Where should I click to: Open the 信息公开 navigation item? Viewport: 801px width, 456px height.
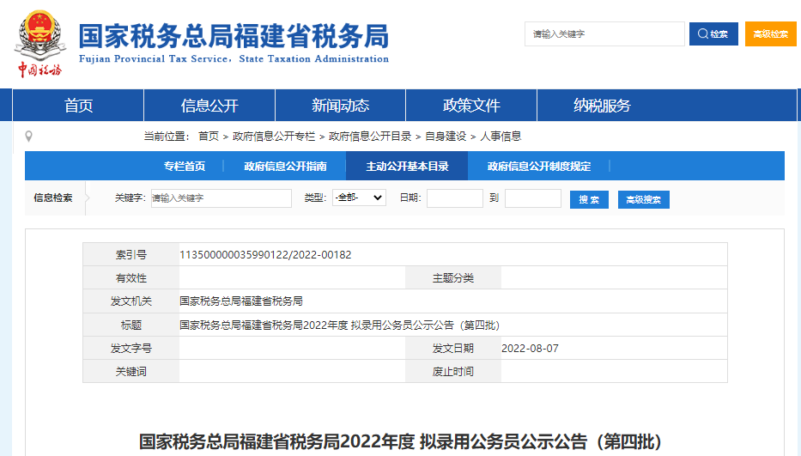209,106
